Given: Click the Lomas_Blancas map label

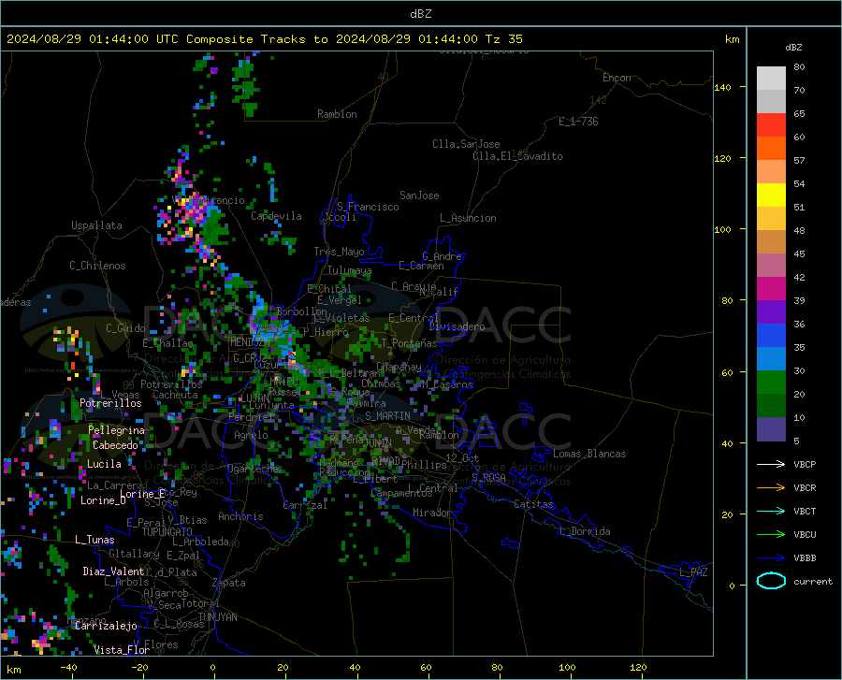Looking at the screenshot, I should coord(589,454).
